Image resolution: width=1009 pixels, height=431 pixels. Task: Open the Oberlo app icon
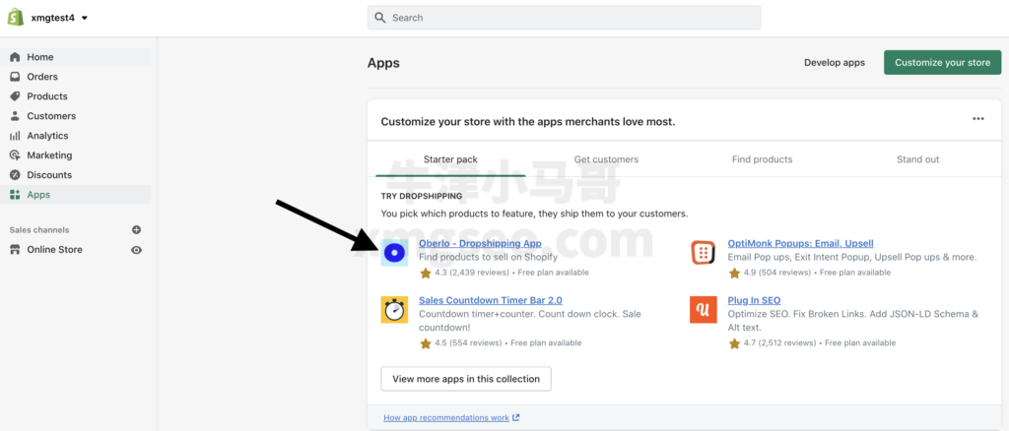394,253
